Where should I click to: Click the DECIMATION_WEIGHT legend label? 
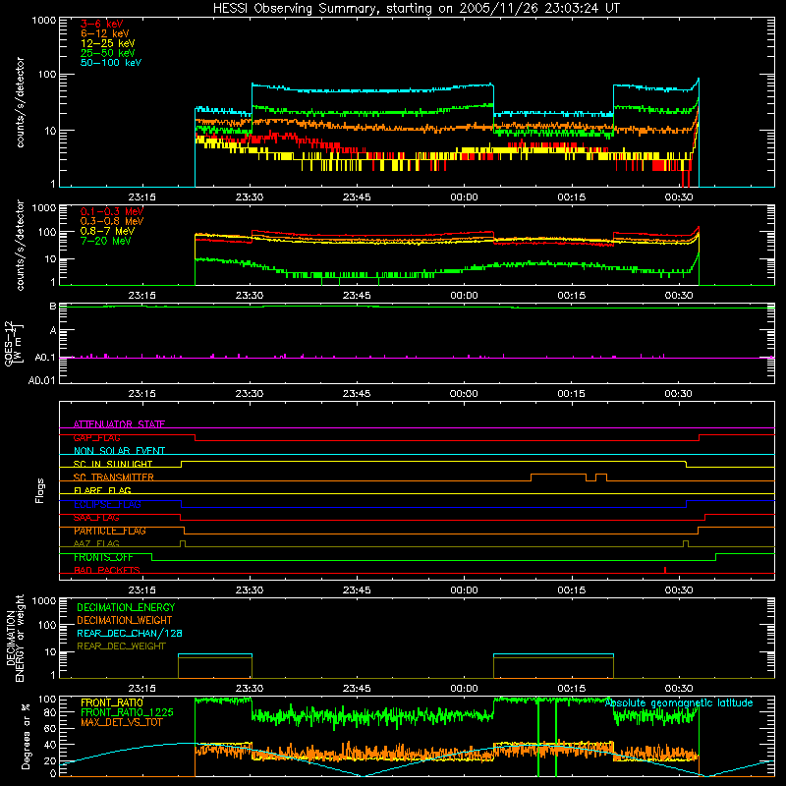coord(125,620)
